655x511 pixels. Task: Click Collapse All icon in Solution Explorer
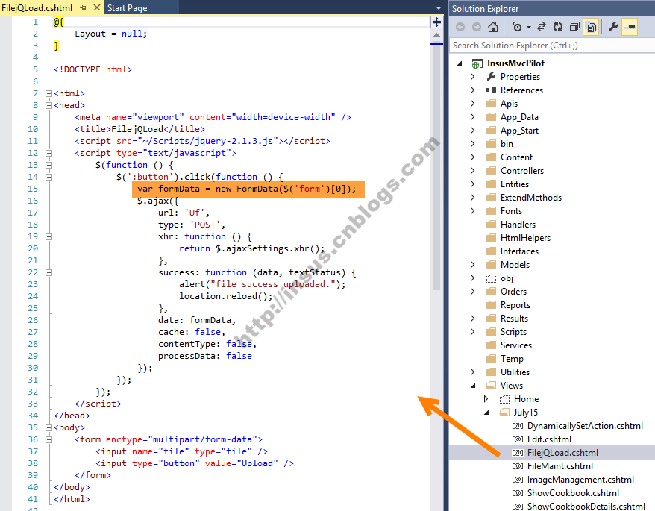click(574, 27)
